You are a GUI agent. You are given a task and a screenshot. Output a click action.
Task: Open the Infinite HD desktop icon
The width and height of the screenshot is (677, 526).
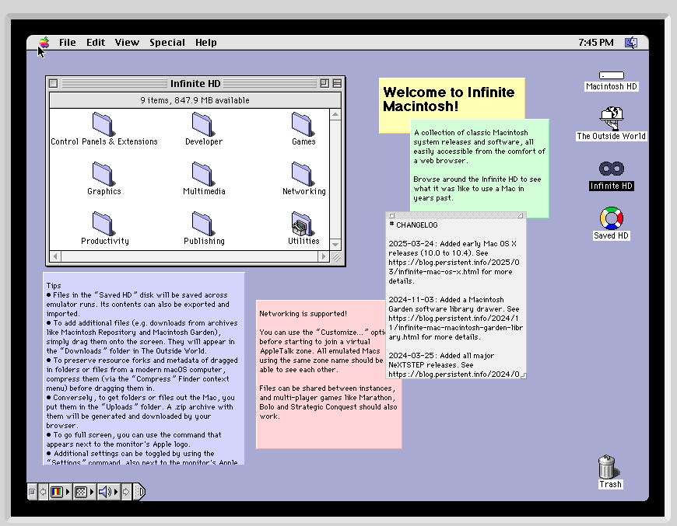click(x=611, y=170)
